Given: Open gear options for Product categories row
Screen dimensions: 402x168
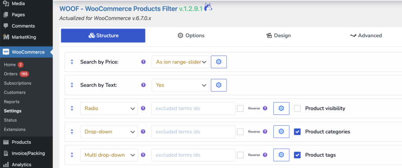Looking at the screenshot, I should (281, 132).
